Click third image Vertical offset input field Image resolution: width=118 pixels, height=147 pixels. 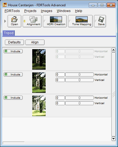60,103
